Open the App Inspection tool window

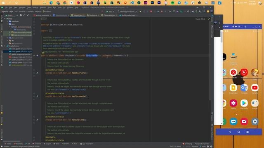click(x=87, y=144)
